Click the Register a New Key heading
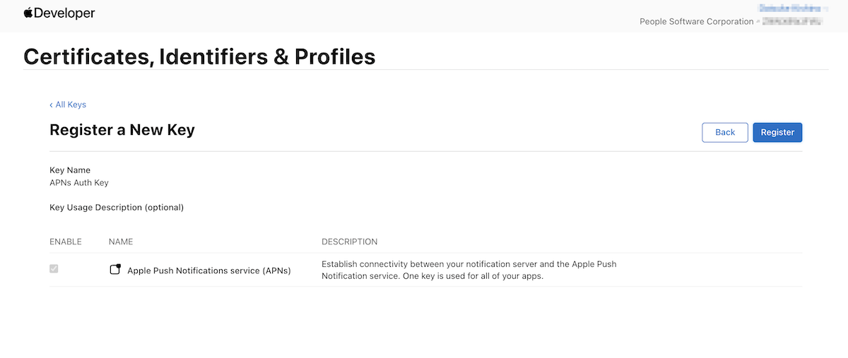The width and height of the screenshot is (848, 358). (x=122, y=130)
